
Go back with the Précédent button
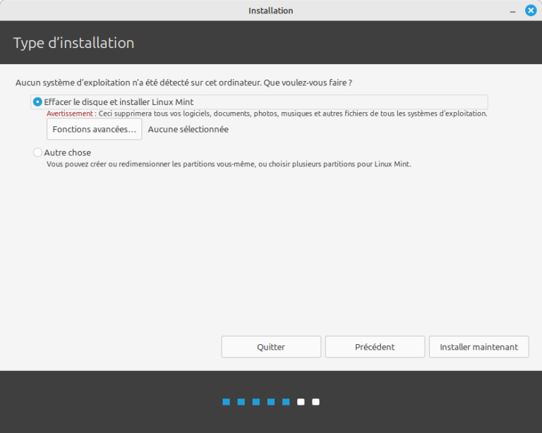[375, 347]
